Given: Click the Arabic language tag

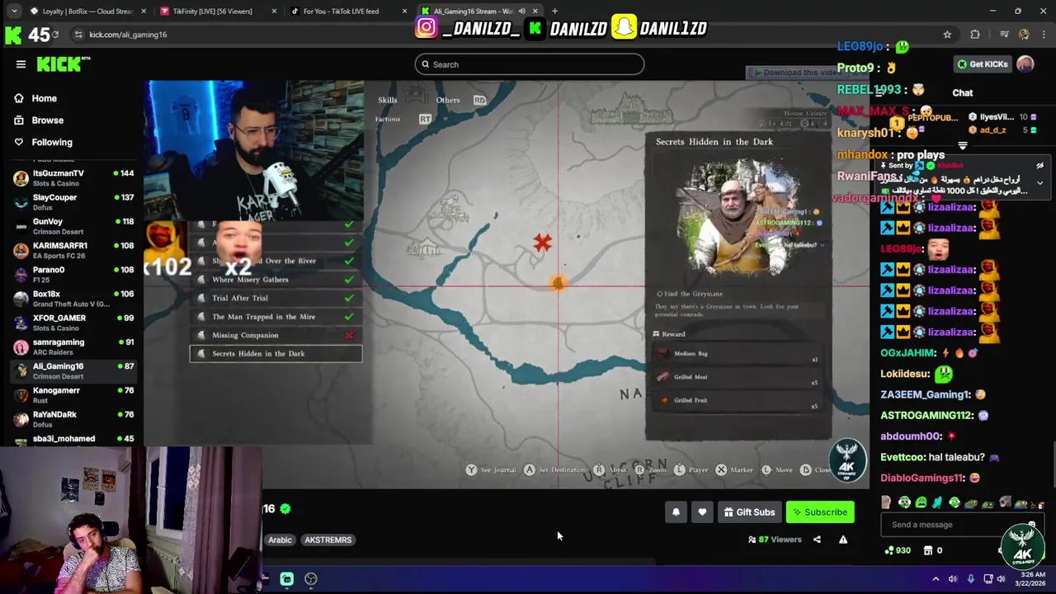Looking at the screenshot, I should click(280, 540).
